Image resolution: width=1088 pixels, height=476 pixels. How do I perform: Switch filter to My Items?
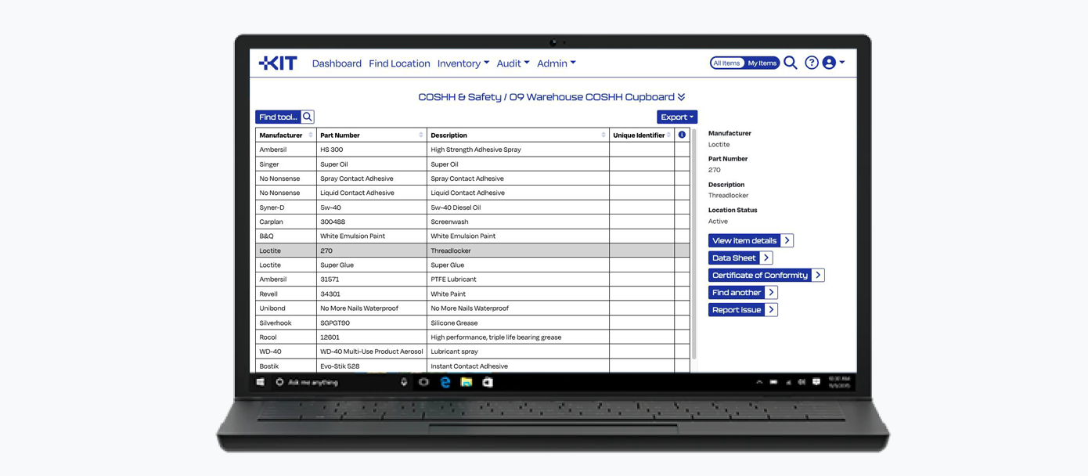click(762, 63)
